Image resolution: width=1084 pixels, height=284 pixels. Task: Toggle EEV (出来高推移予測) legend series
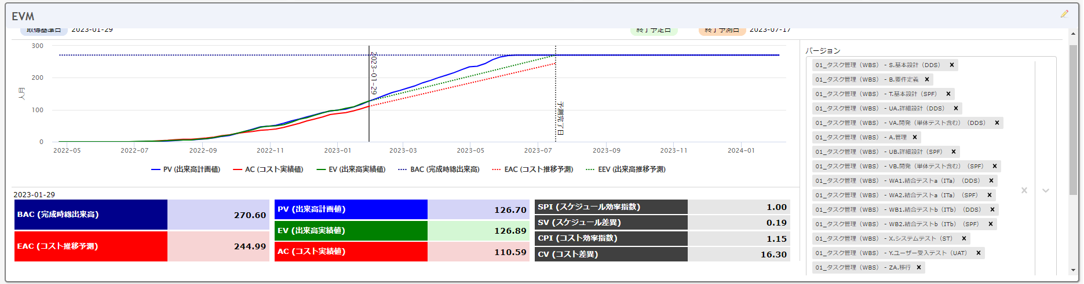626,169
